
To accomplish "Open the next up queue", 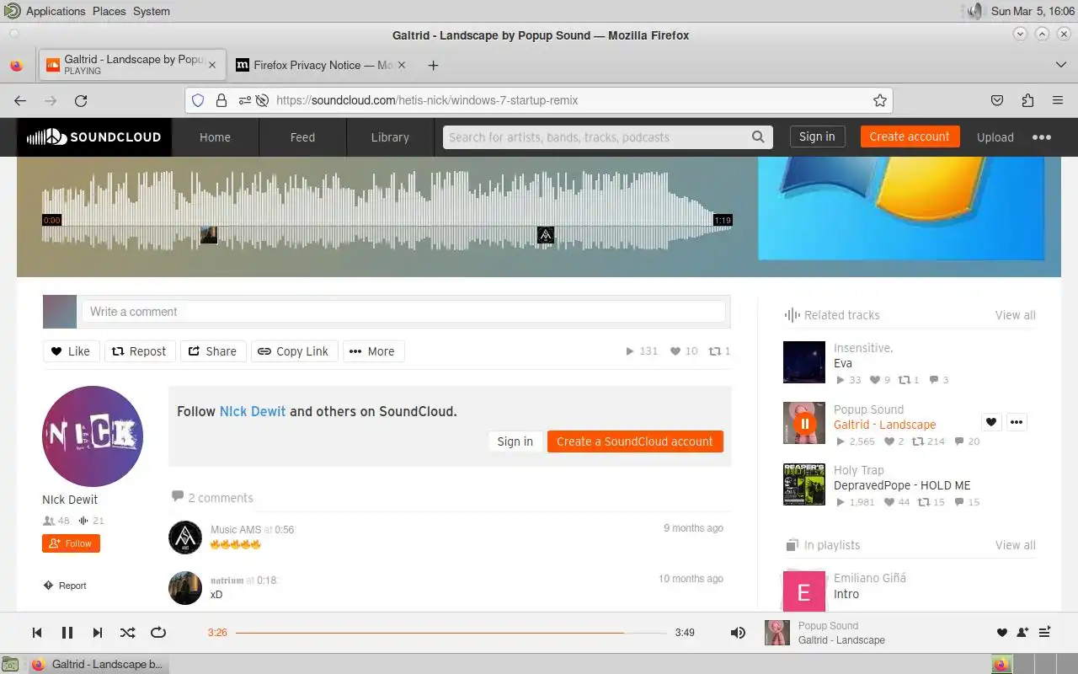I will point(1044,633).
